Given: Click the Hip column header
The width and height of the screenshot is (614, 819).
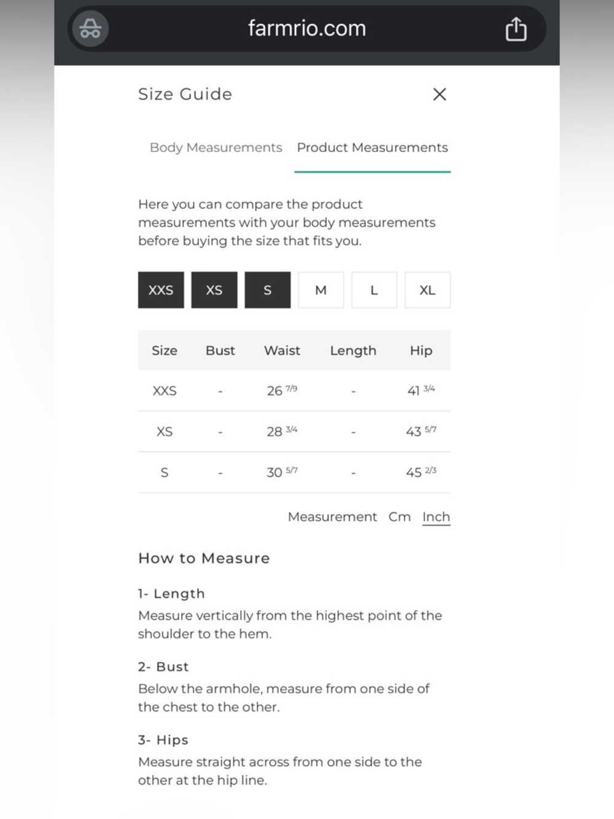Looking at the screenshot, I should coord(421,350).
